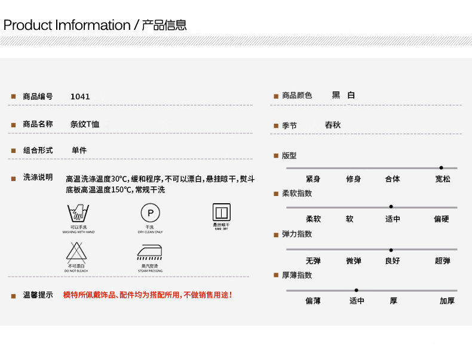Image resolution: width=472 pixels, height=349 pixels.
Task: Click the softness label 偏硬
Action: (442, 219)
